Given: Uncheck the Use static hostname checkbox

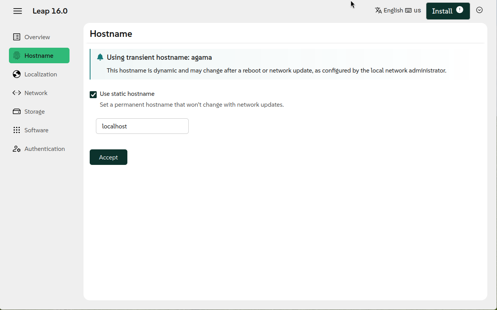Looking at the screenshot, I should (93, 94).
